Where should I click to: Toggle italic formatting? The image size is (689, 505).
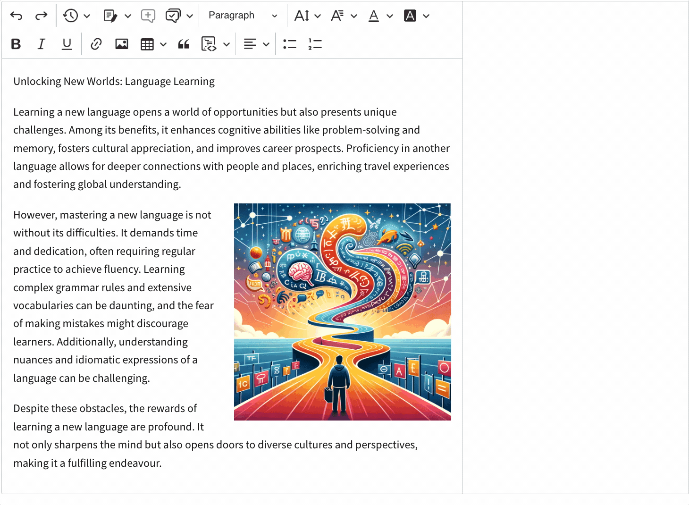click(x=42, y=44)
